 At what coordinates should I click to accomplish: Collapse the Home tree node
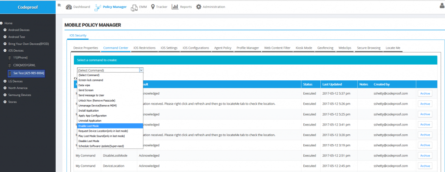pos(1,23)
